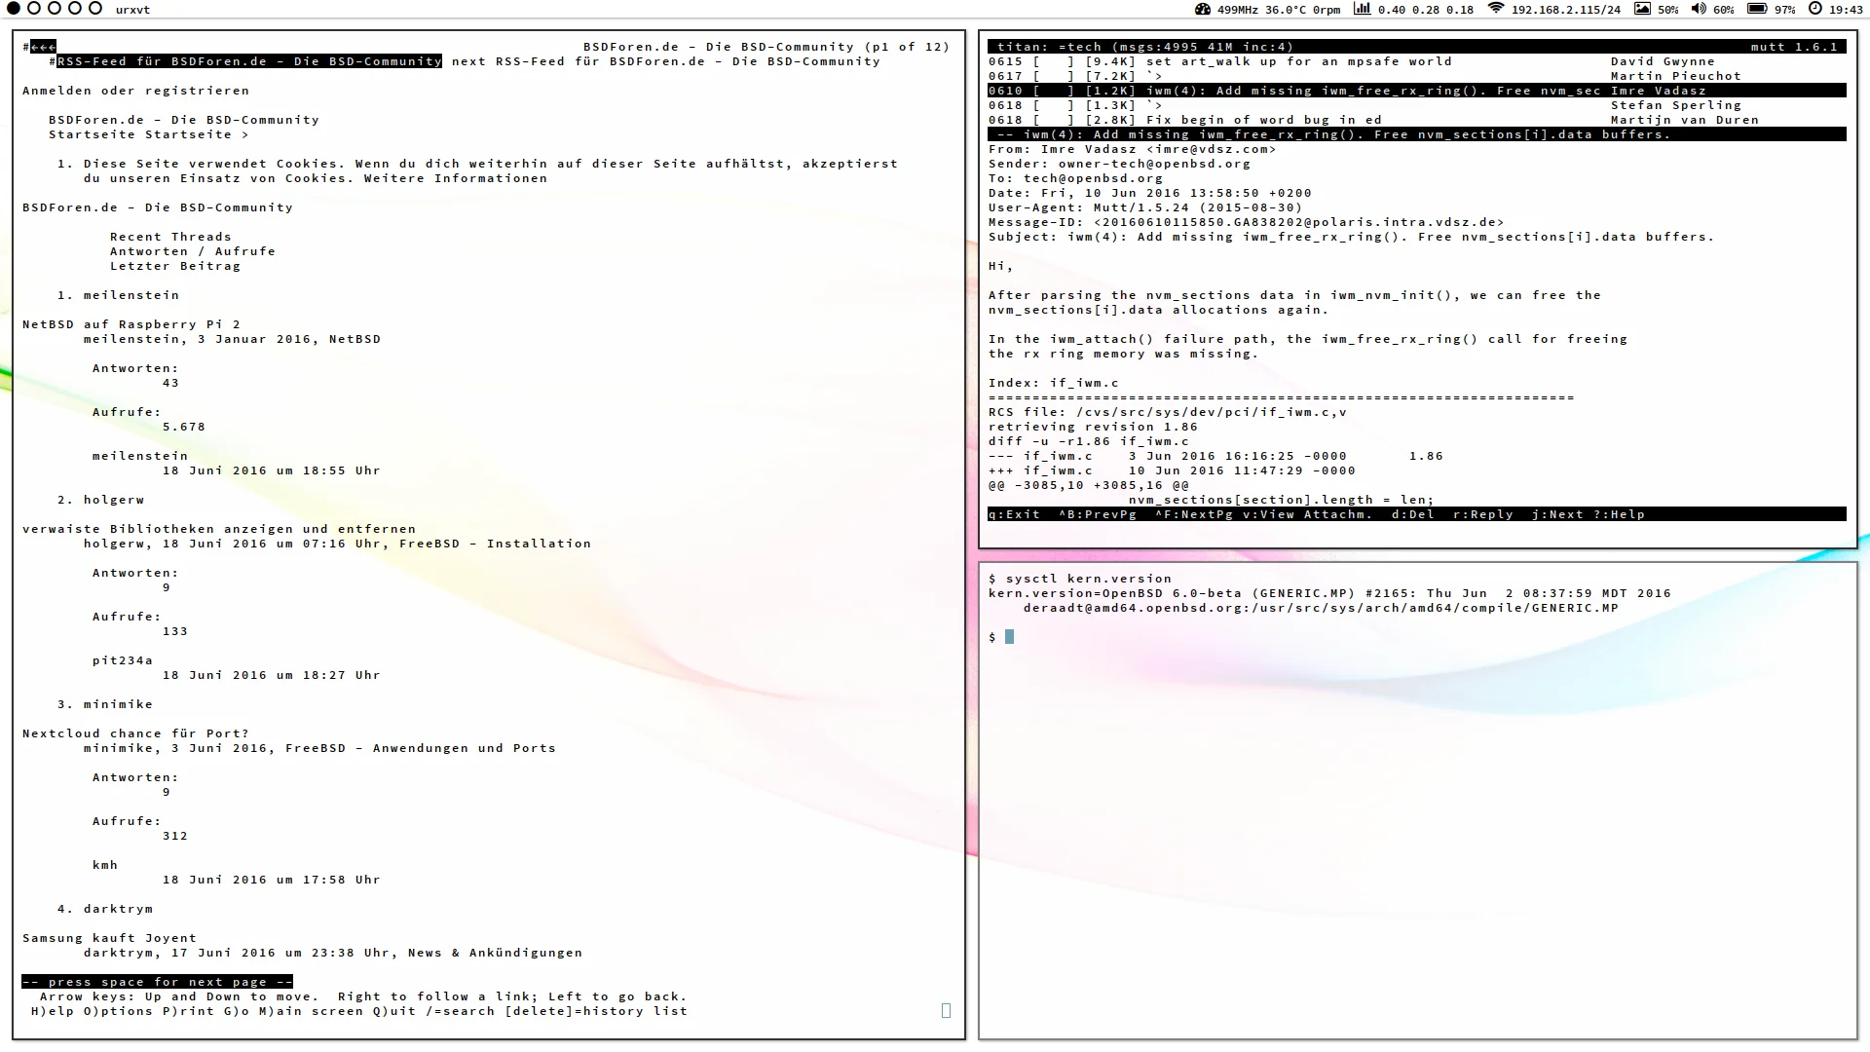
Task: Follow the highlighted RSS-Feed für BSDForen.de link
Action: pos(249,61)
